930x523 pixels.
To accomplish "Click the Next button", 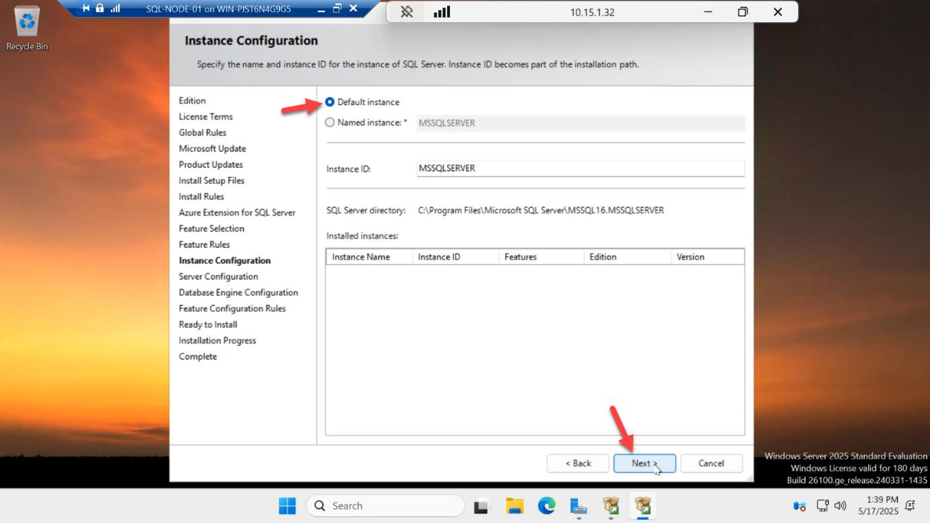I will click(644, 463).
